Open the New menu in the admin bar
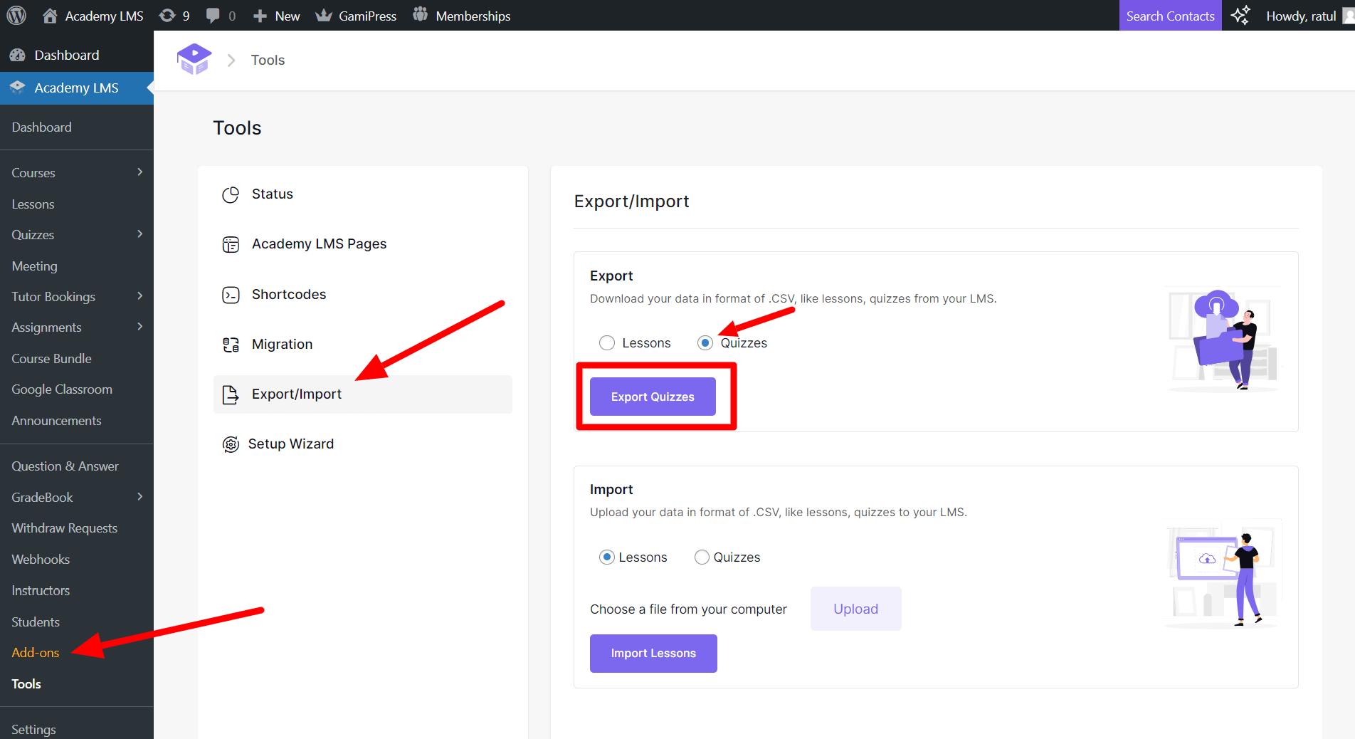Image resolution: width=1355 pixels, height=739 pixels. [x=276, y=15]
